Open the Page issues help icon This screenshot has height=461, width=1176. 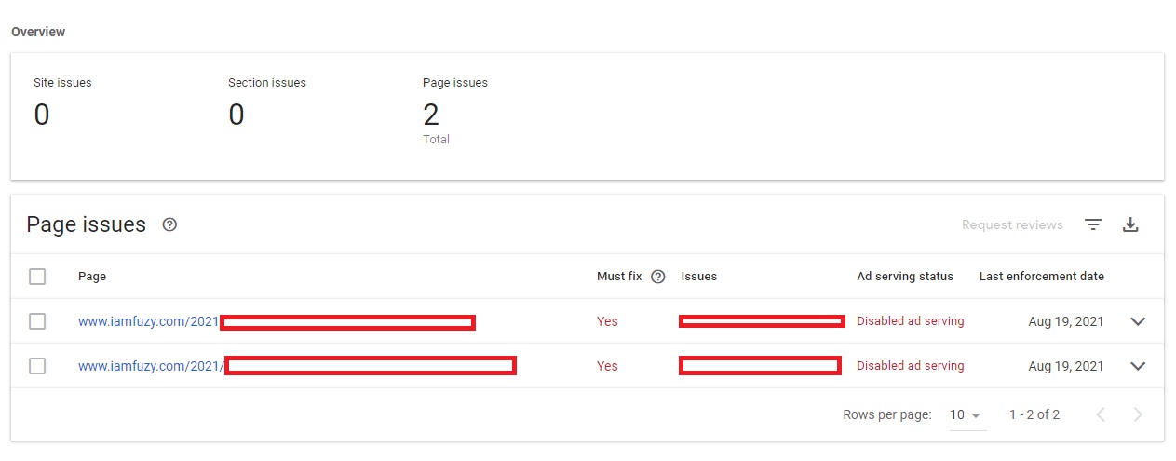click(x=169, y=224)
